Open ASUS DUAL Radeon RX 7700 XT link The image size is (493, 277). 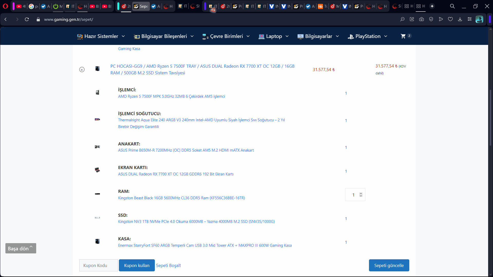[176, 174]
